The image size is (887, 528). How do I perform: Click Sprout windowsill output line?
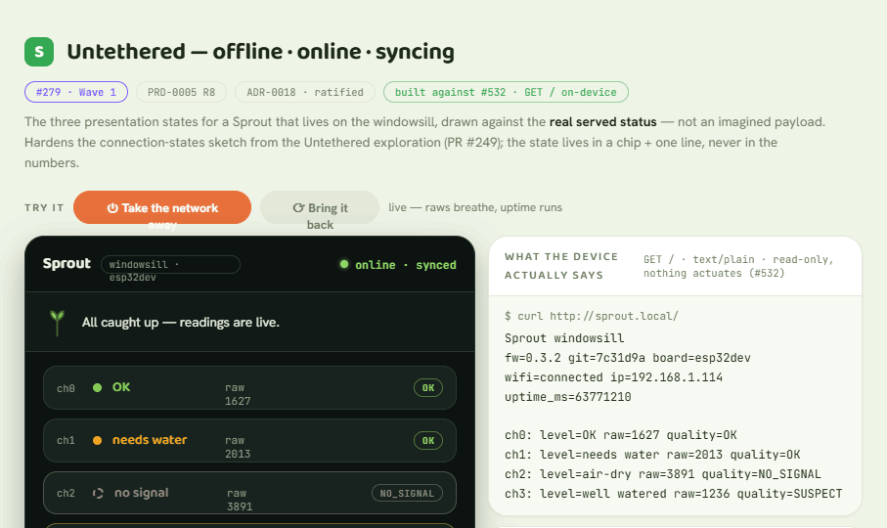point(564,338)
